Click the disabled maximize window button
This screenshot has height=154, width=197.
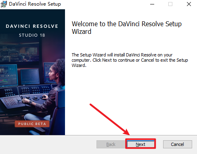coord(170,4)
